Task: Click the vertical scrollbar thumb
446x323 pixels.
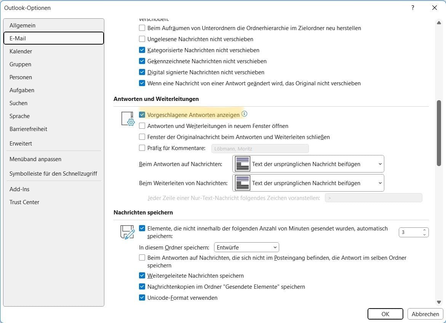Action: point(439,133)
